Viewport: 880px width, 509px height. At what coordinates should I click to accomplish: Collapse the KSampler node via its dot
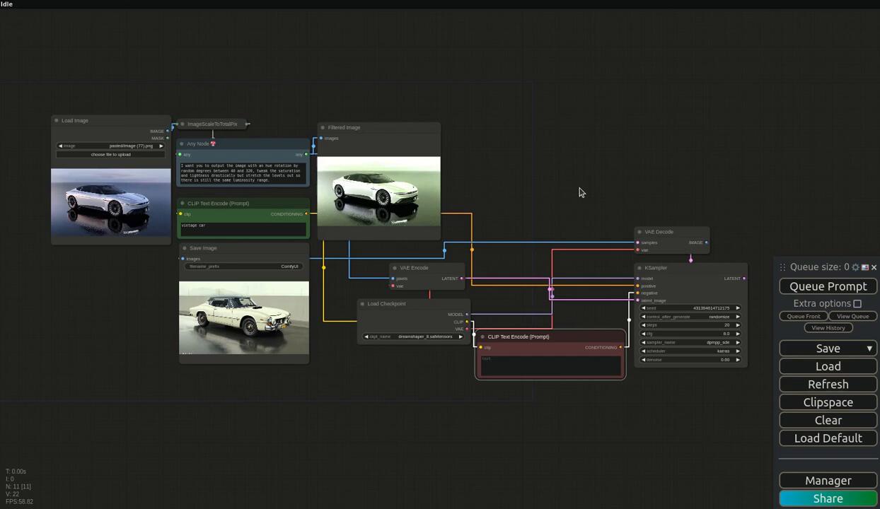(x=639, y=268)
